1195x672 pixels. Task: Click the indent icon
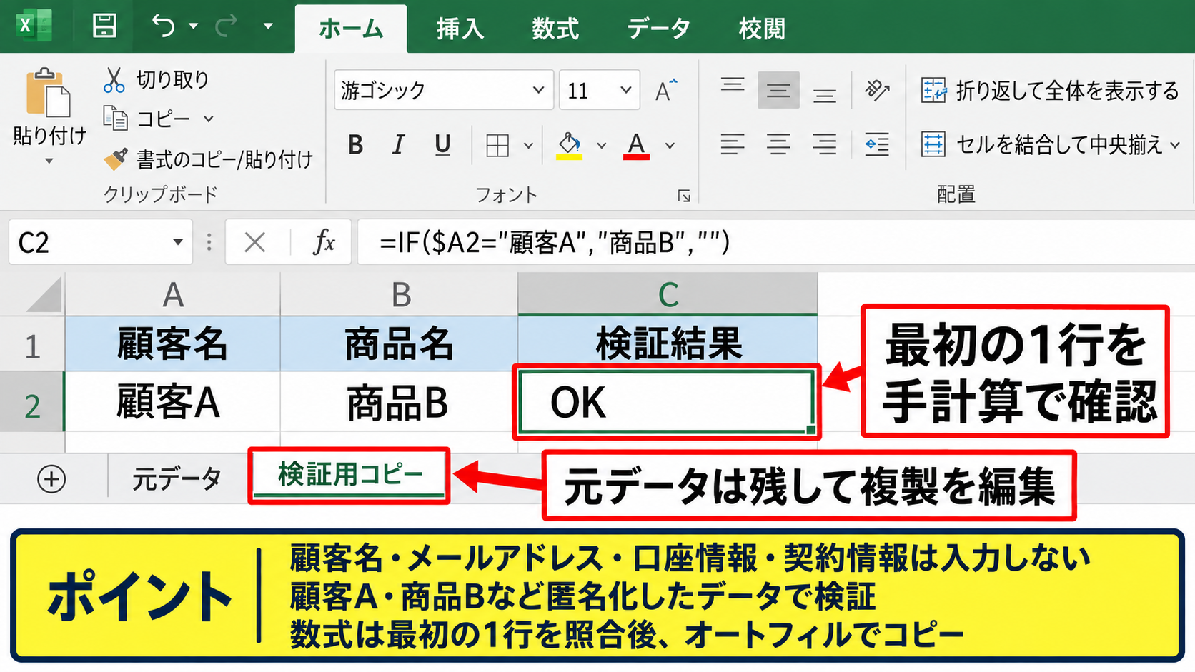[x=877, y=145]
